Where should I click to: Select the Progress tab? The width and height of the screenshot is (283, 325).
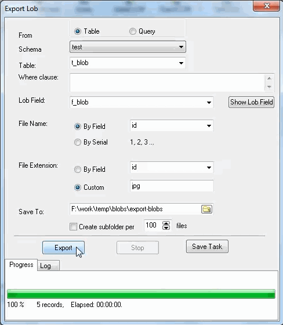(x=21, y=265)
